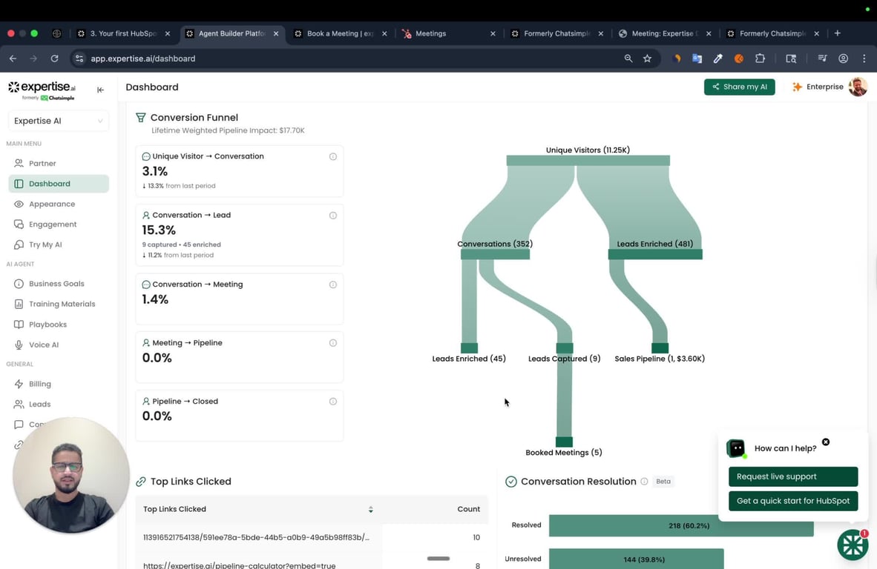Click the Conversion Funnel filter icon
Screen dimensions: 877x569
pos(140,117)
